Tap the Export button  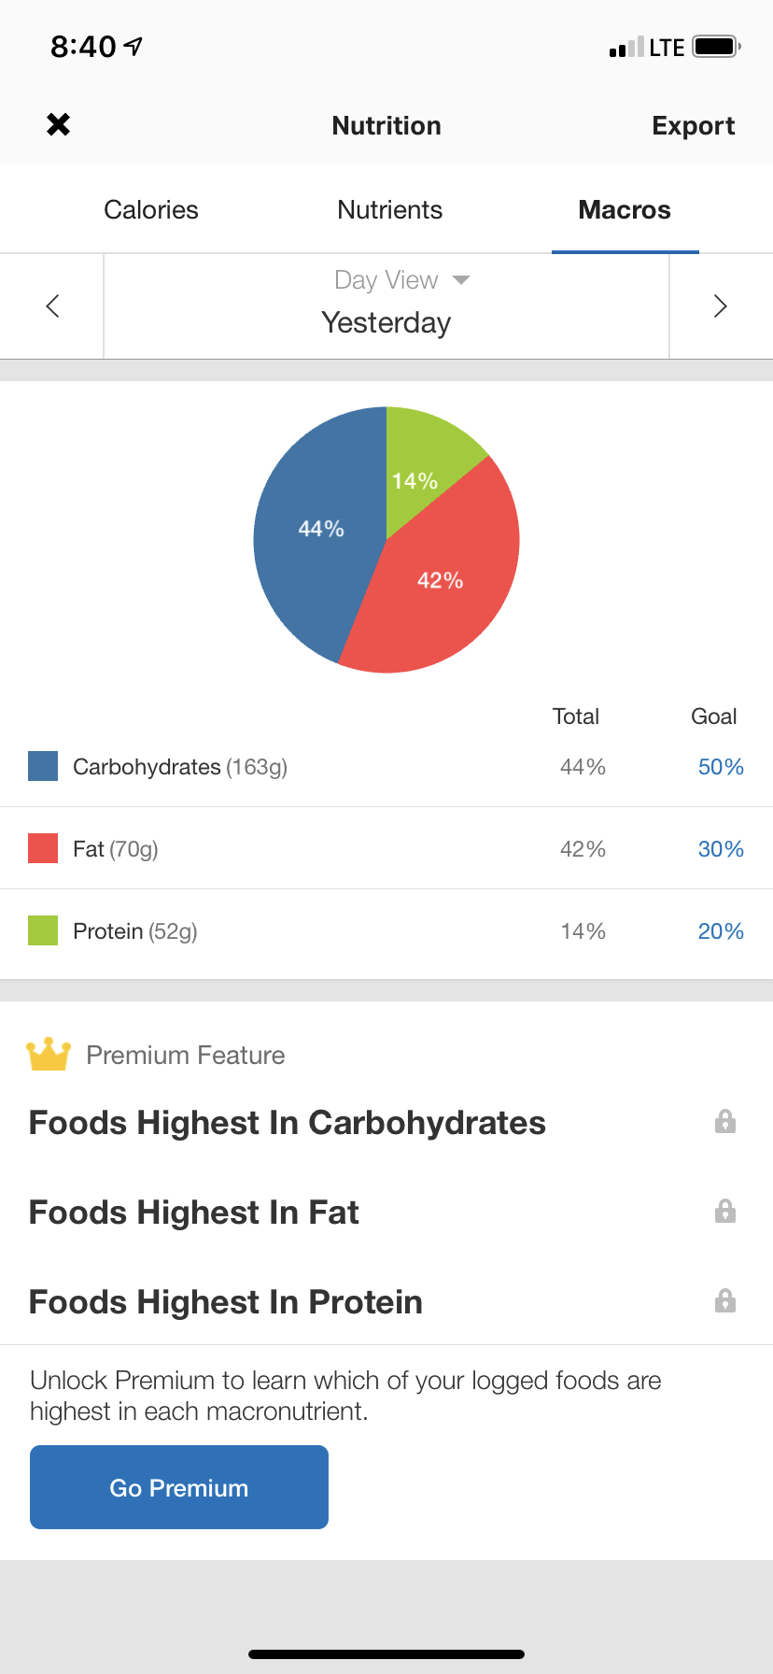click(x=693, y=126)
